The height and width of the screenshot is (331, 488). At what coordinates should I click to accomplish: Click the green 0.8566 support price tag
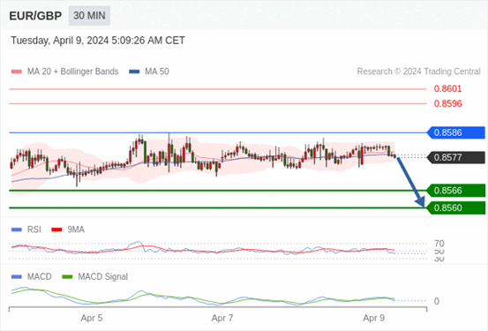coord(456,191)
